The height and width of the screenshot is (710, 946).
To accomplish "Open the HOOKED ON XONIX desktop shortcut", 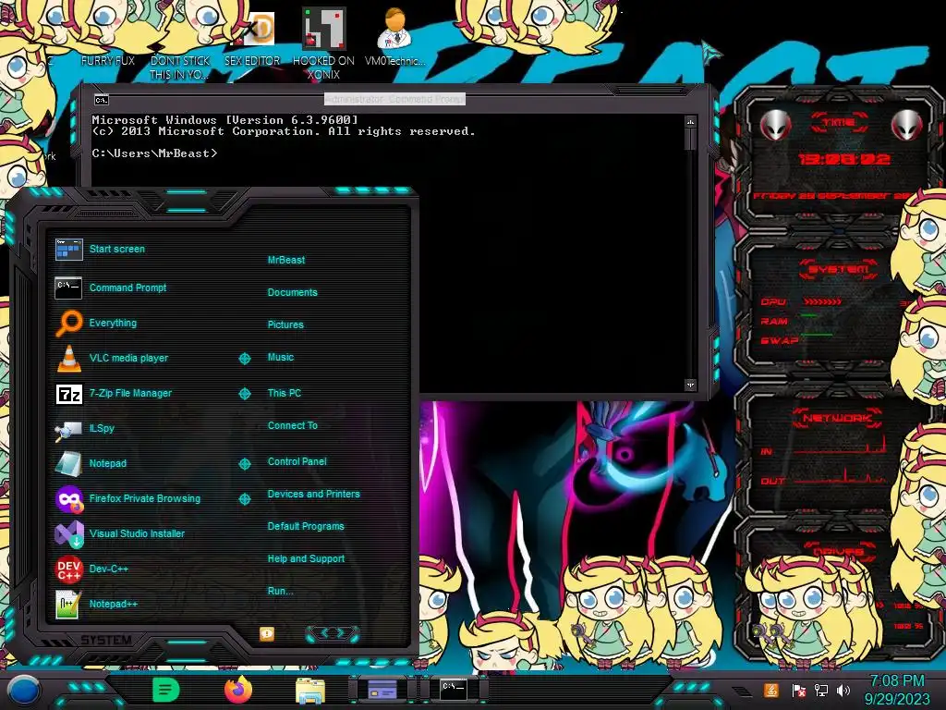I will point(323,45).
